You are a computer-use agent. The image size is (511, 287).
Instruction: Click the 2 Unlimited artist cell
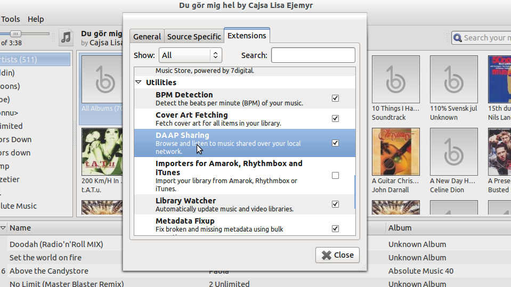[x=229, y=283]
